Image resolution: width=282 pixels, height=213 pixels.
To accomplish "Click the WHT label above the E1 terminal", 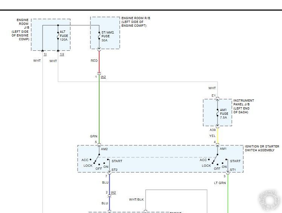I will pos(212,88).
